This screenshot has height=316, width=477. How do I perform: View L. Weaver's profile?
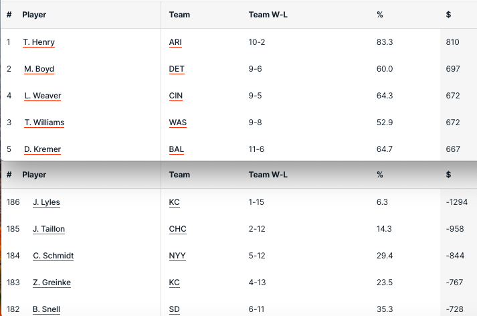pyautogui.click(x=42, y=96)
